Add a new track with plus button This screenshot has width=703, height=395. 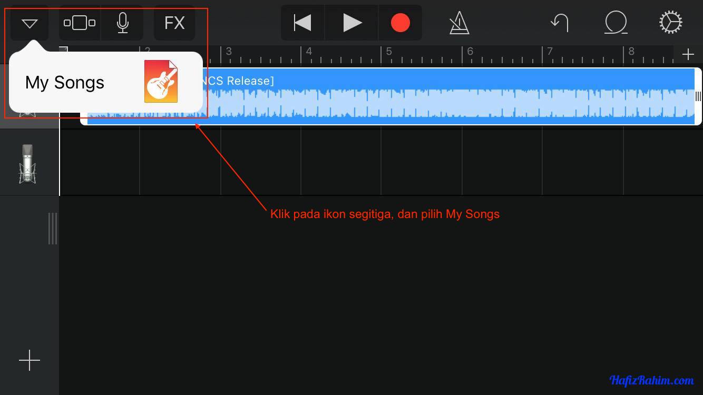click(30, 360)
